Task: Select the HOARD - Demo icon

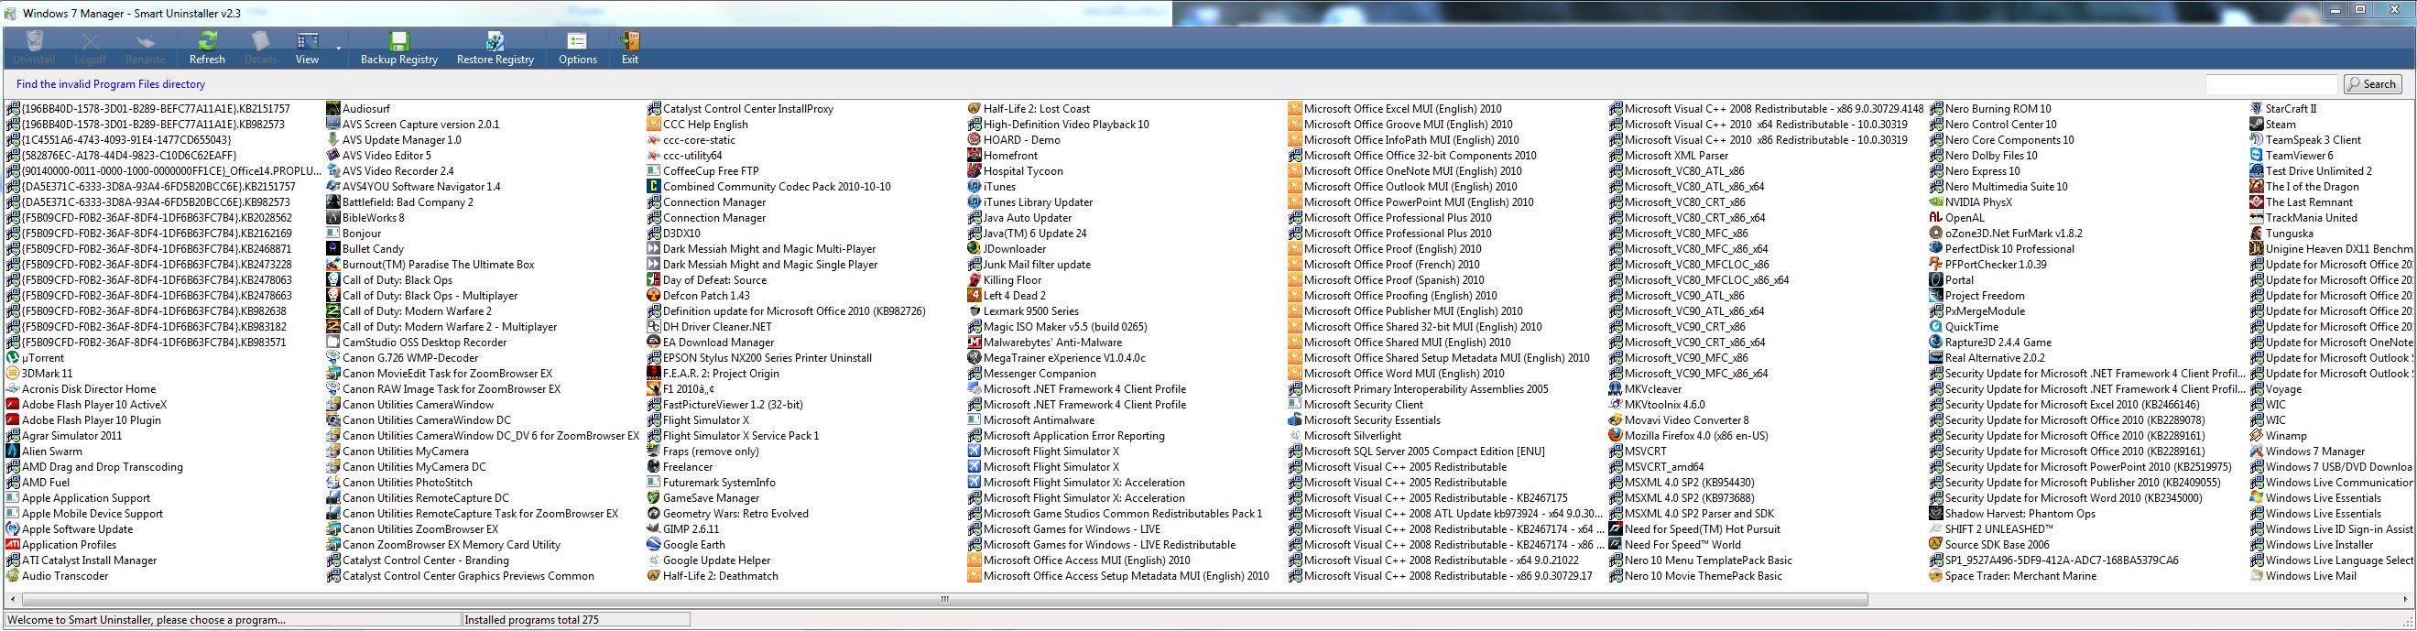Action: (974, 141)
